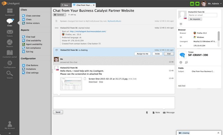
Task: Click into the chat reply text area
Action: coord(114,103)
